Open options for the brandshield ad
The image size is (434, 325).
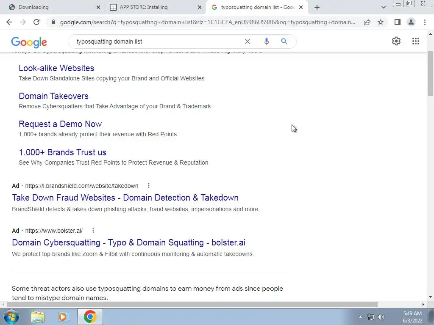[x=149, y=185]
